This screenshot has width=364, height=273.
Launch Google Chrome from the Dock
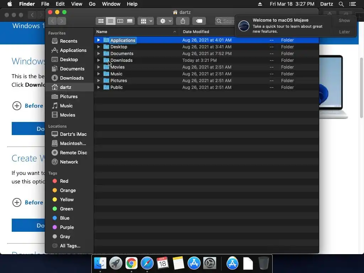[x=132, y=263]
